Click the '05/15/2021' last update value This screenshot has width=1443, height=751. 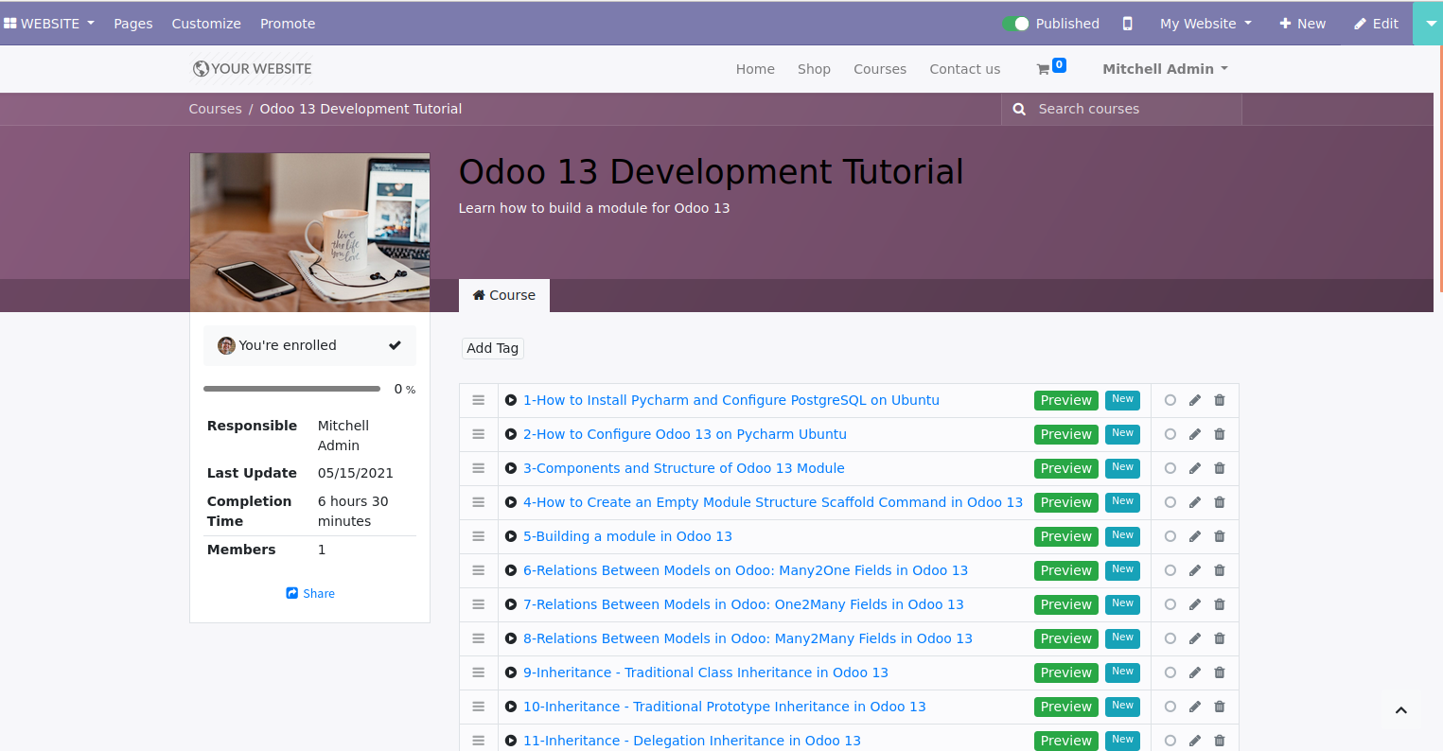coord(356,473)
